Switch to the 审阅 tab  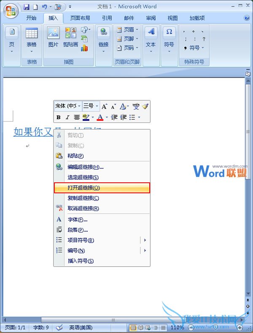[151, 18]
